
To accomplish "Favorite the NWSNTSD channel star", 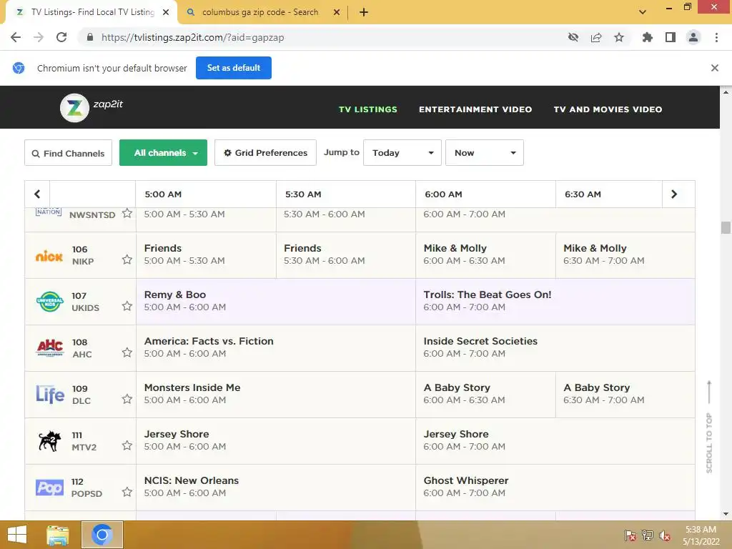I will (127, 213).
